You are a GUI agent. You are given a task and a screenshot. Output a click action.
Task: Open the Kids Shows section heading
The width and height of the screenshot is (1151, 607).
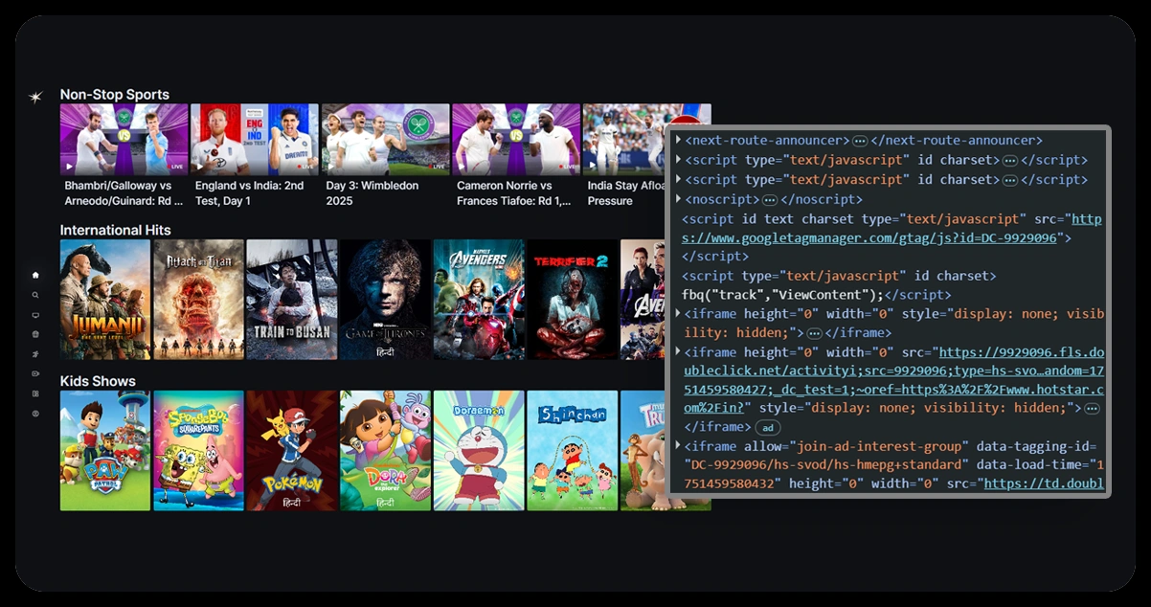pyautogui.click(x=98, y=381)
